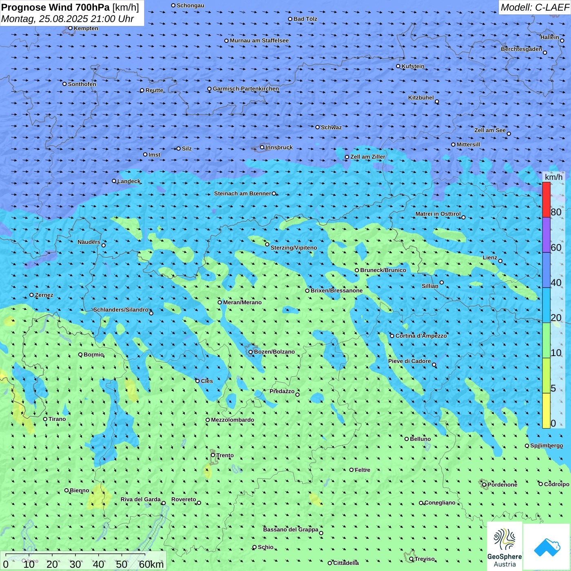
Task: Click the Kempten city marker
Action: click(x=70, y=28)
